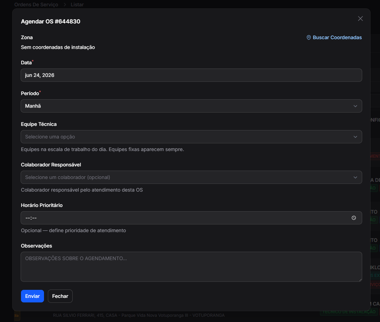The image size is (380, 322).
Task: Click the Enviar button
Action: pyautogui.click(x=32, y=296)
